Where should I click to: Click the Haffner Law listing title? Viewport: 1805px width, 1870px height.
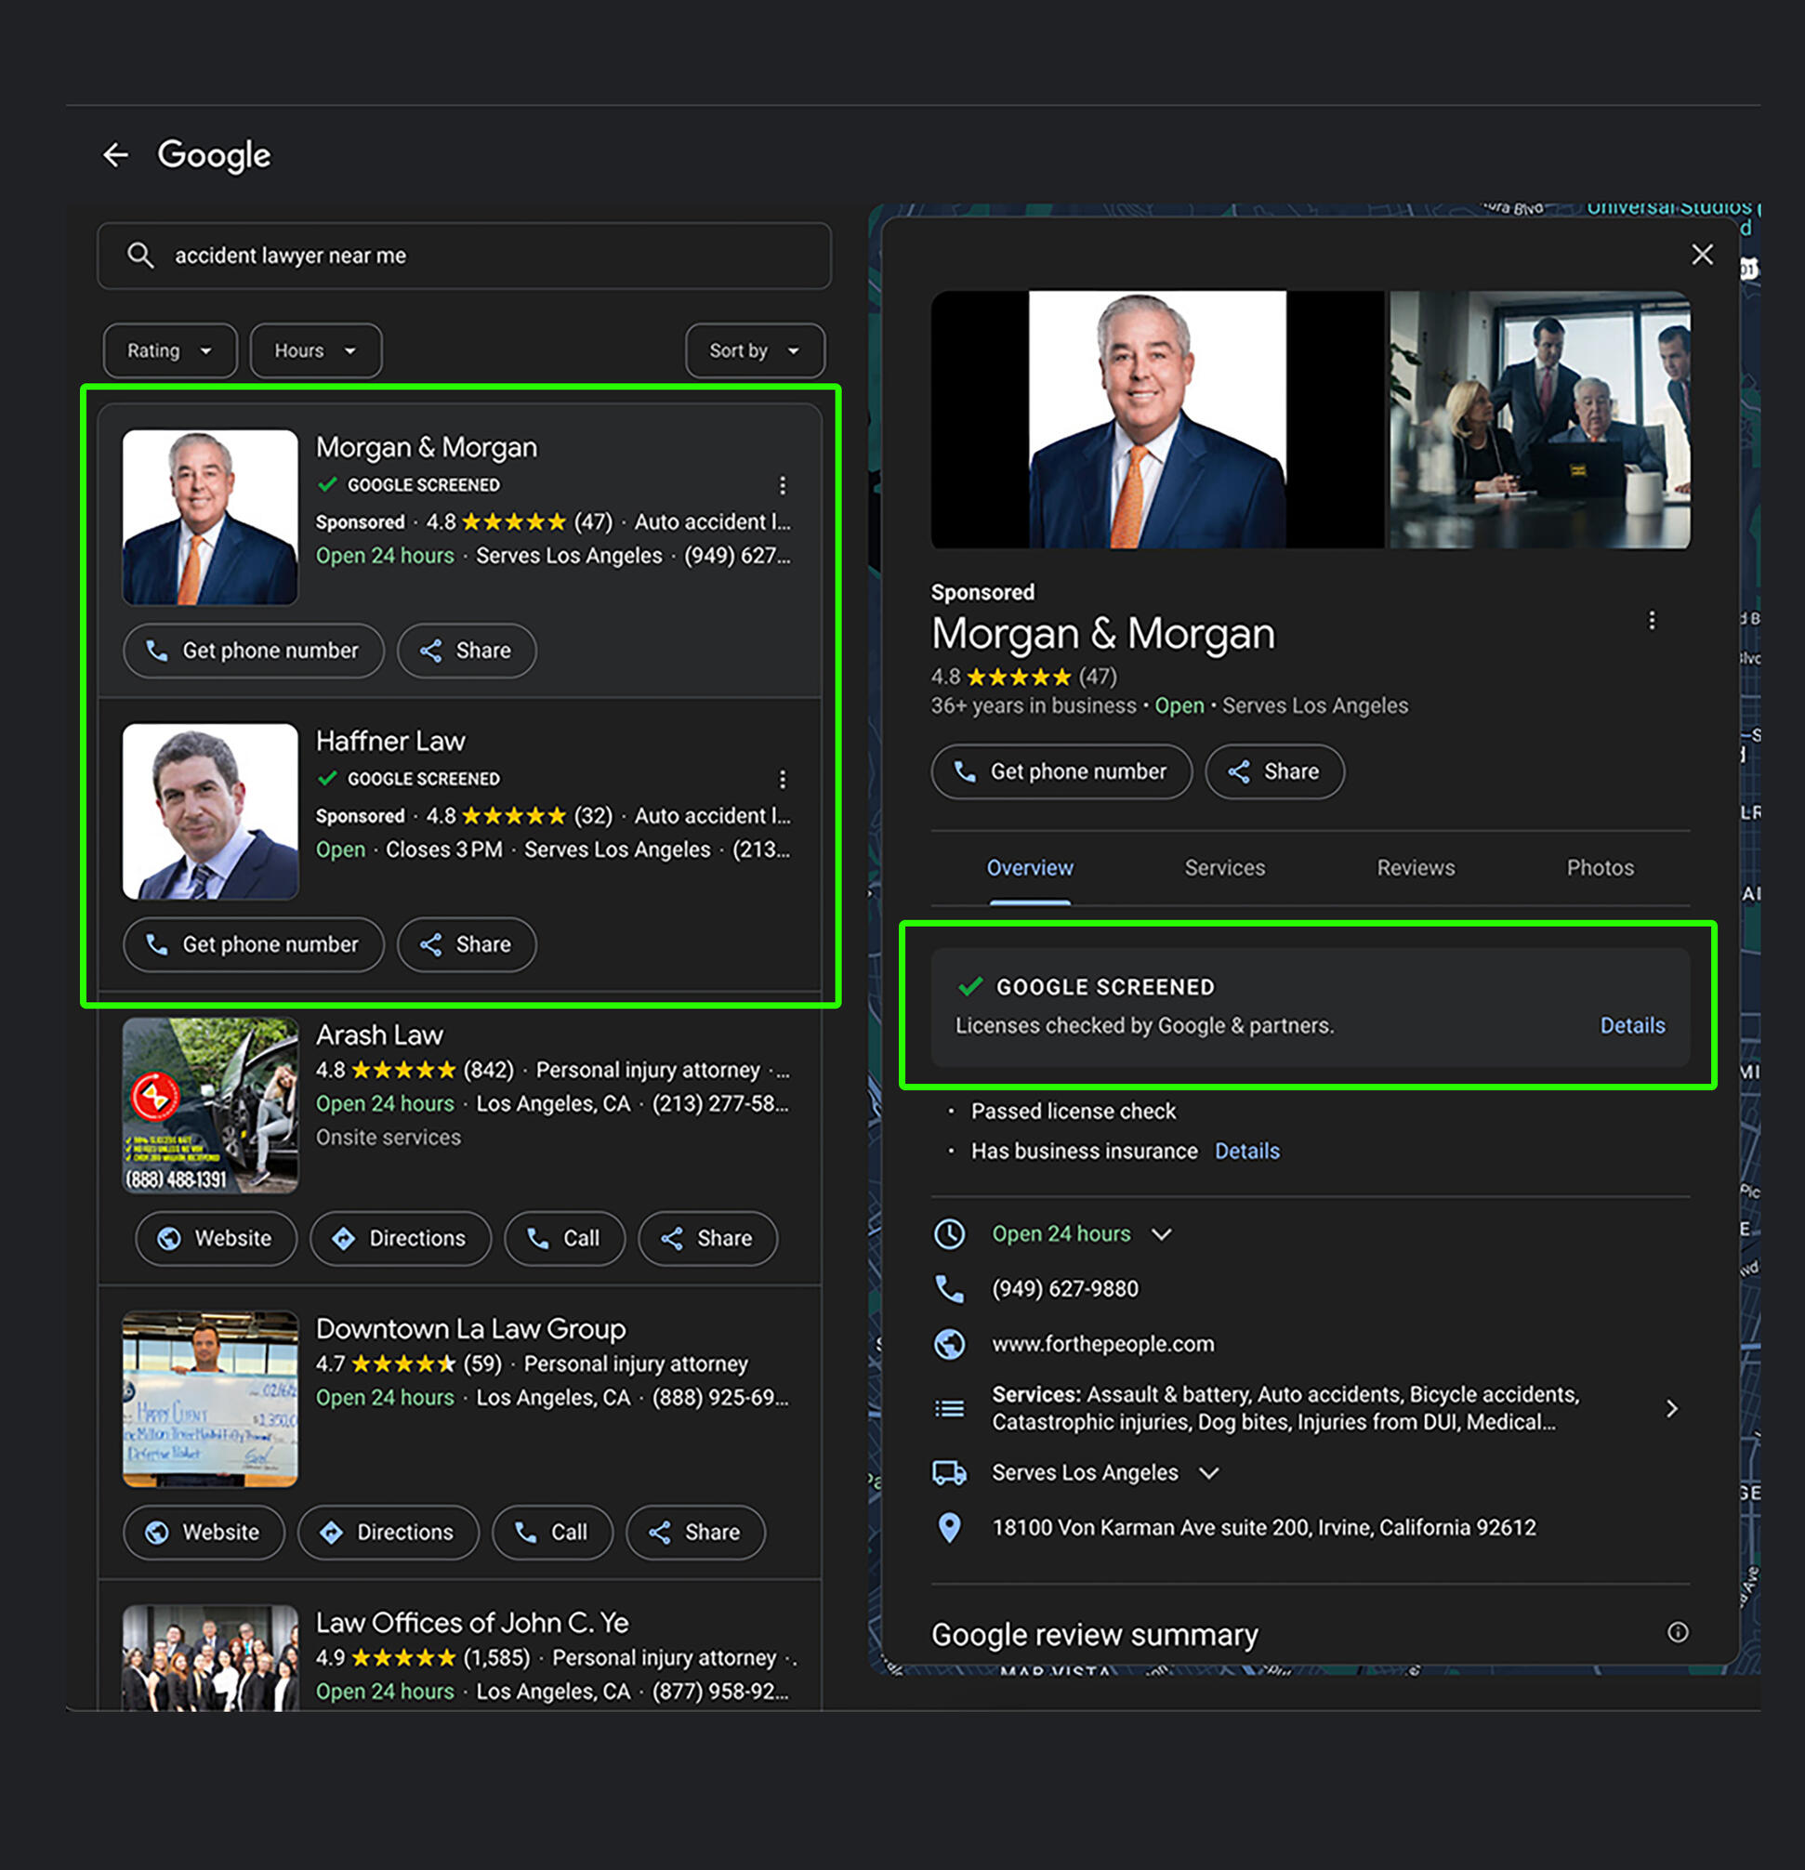click(x=390, y=742)
